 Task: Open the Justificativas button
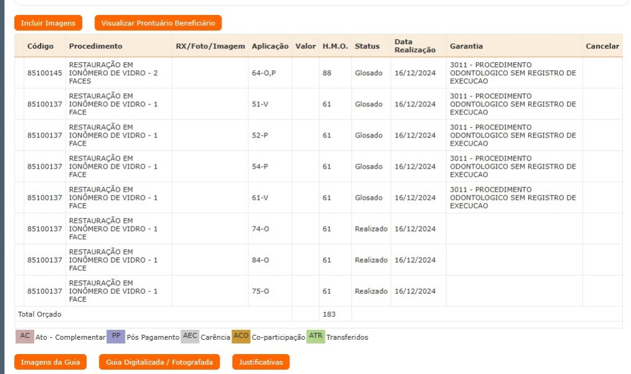click(x=260, y=362)
